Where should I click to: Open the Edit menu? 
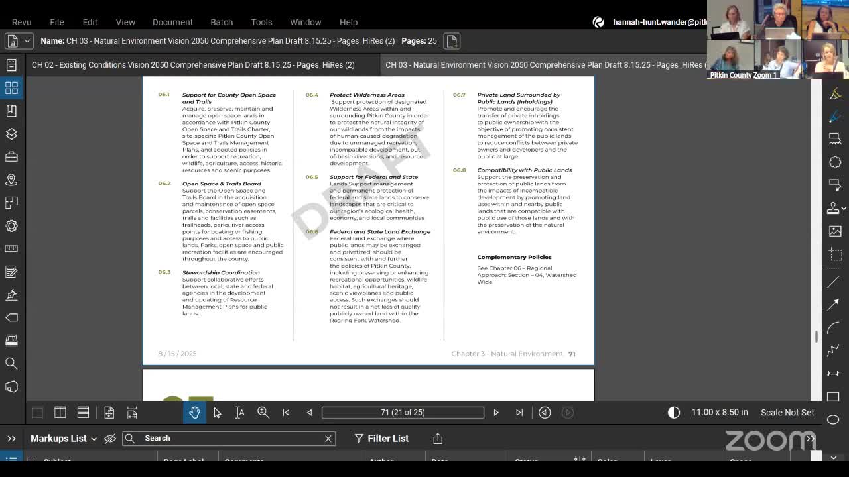[90, 22]
